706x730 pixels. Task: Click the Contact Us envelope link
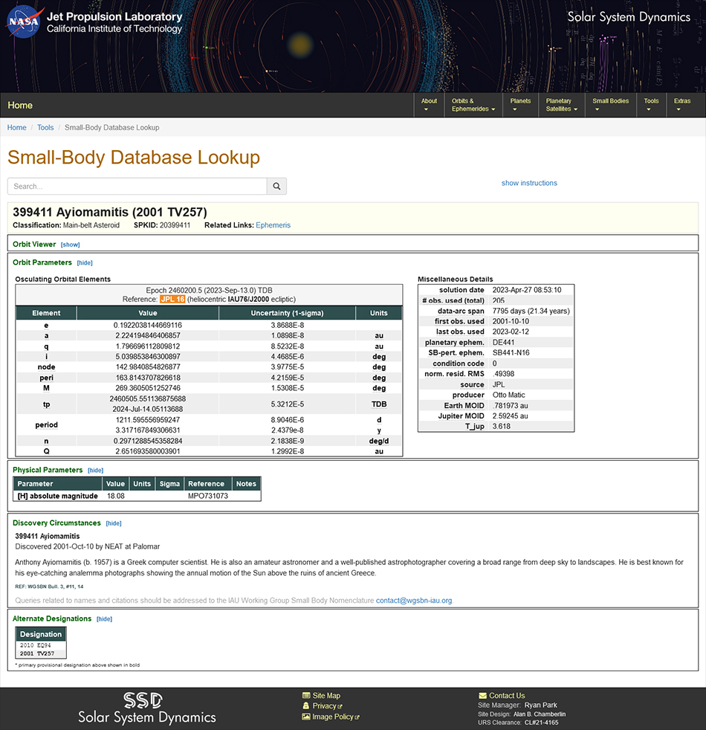[x=507, y=696]
